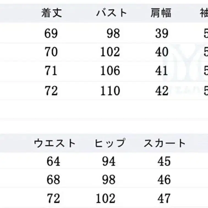Select the 着丈 value 70
The width and height of the screenshot is (208, 208).
coord(51,52)
